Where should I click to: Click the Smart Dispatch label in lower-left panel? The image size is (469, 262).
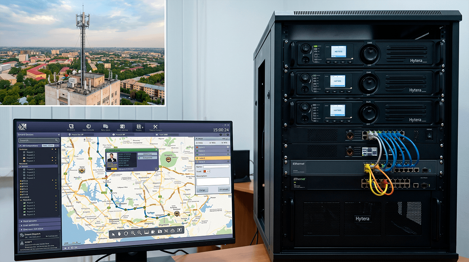point(32,234)
